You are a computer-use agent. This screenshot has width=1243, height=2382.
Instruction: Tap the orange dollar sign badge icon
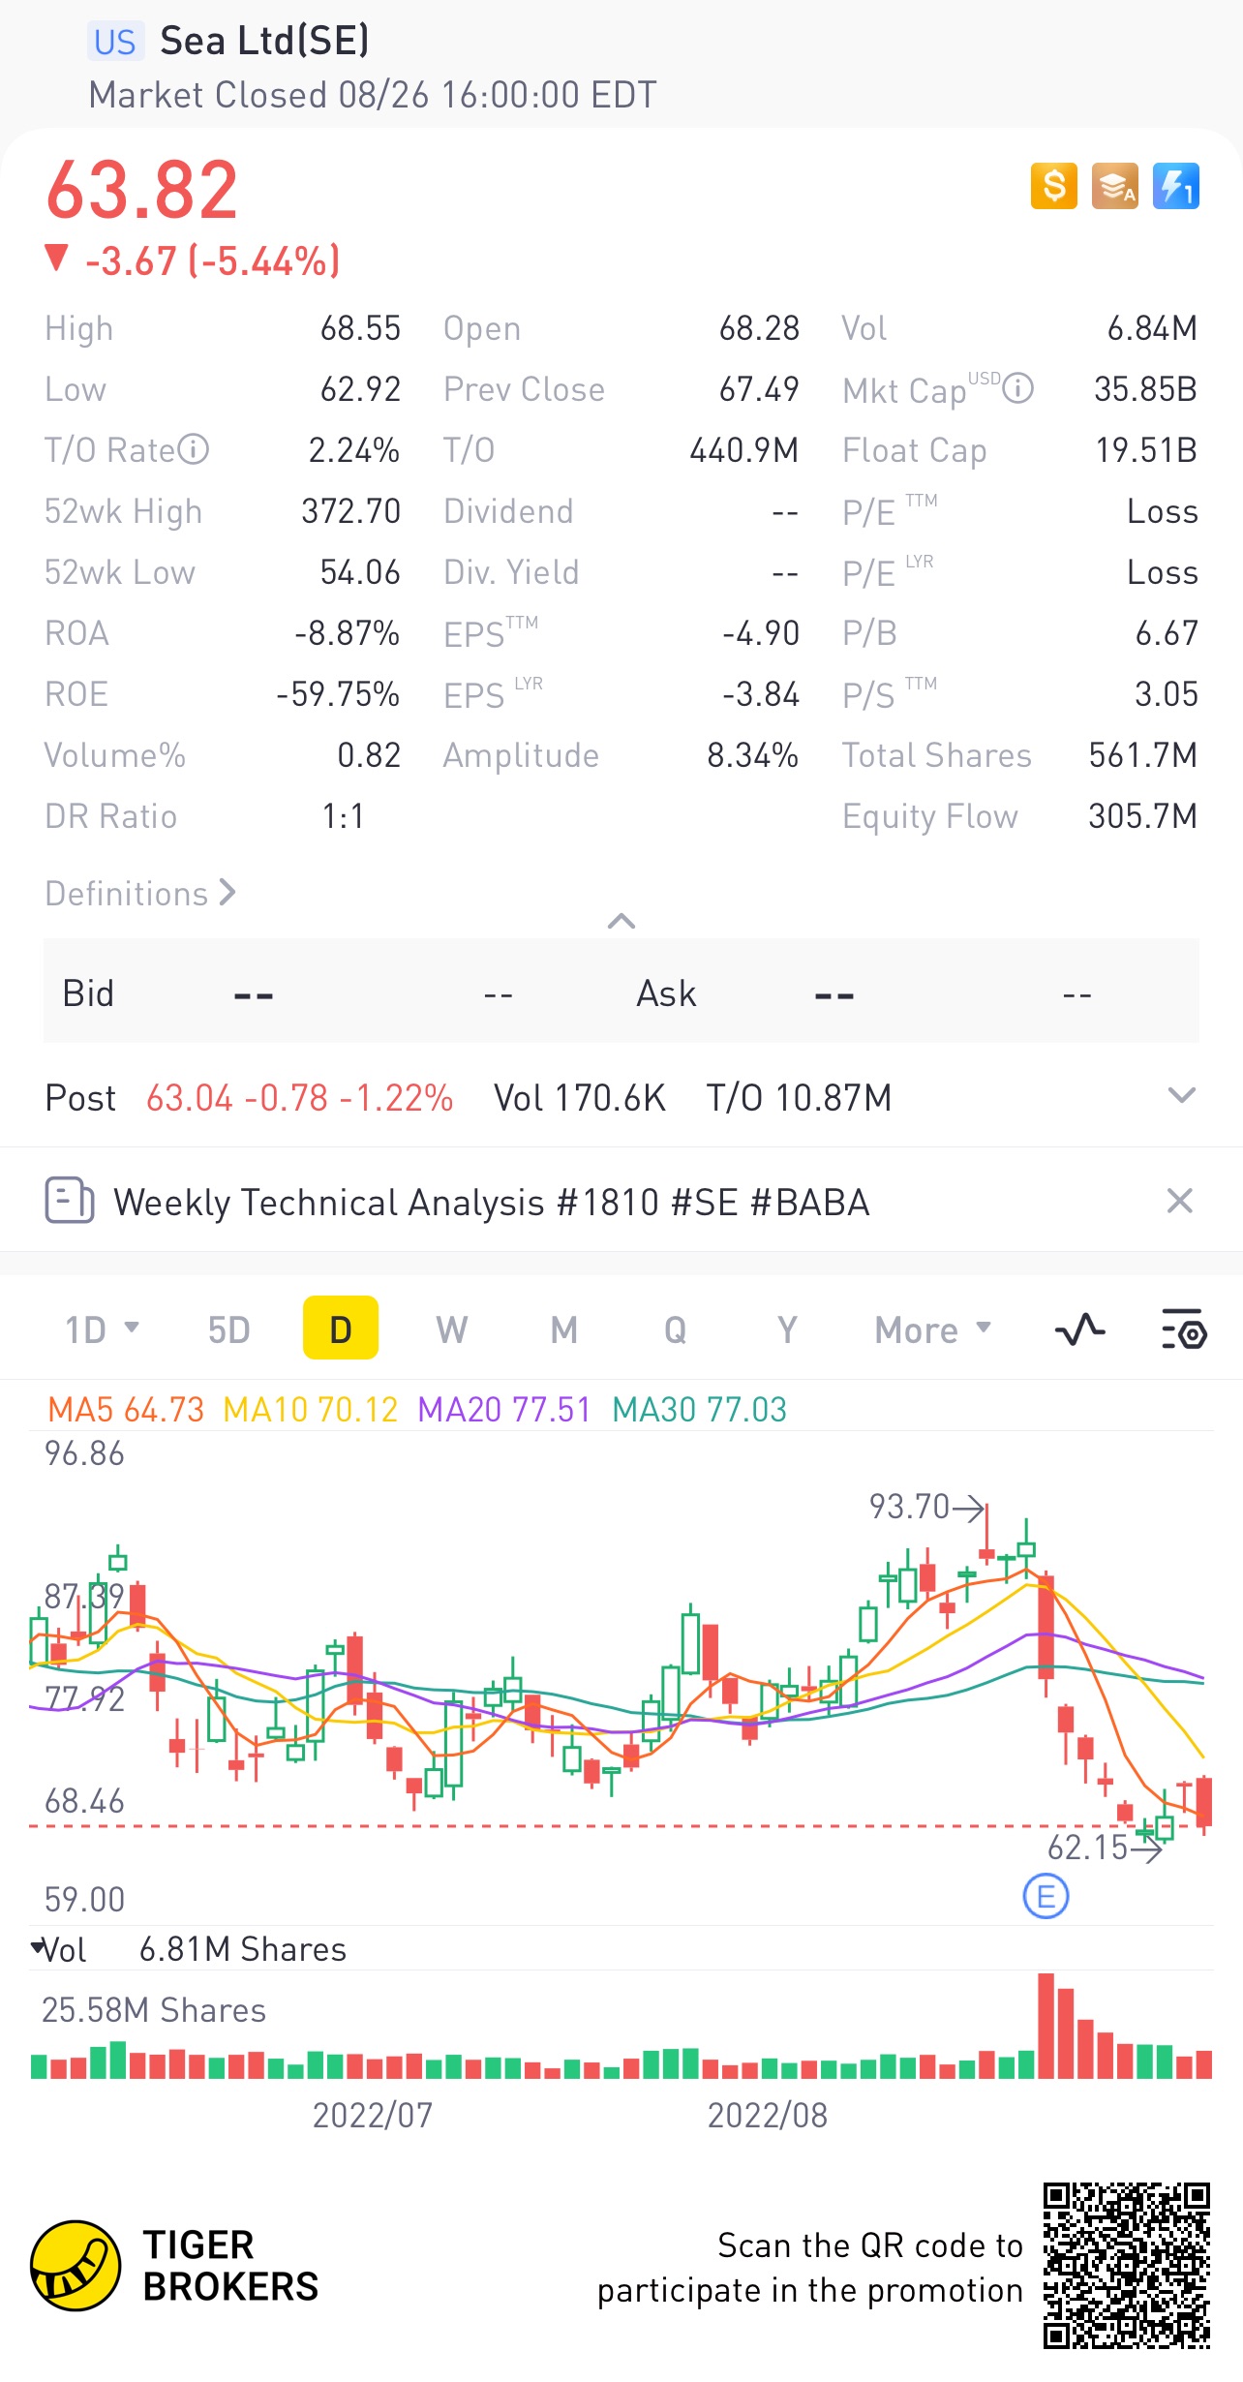click(x=1053, y=186)
